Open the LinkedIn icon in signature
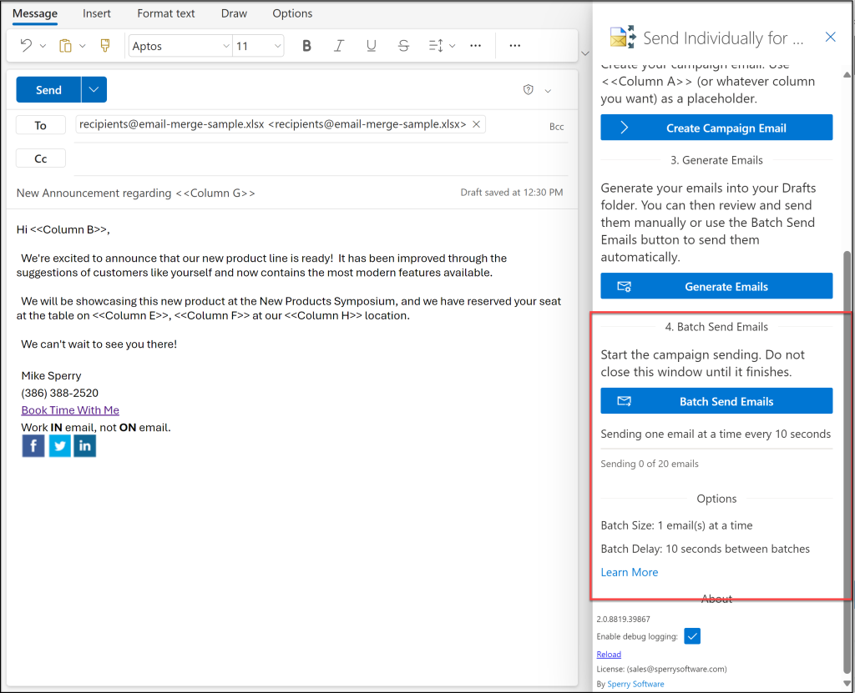This screenshot has width=855, height=693. [x=85, y=446]
